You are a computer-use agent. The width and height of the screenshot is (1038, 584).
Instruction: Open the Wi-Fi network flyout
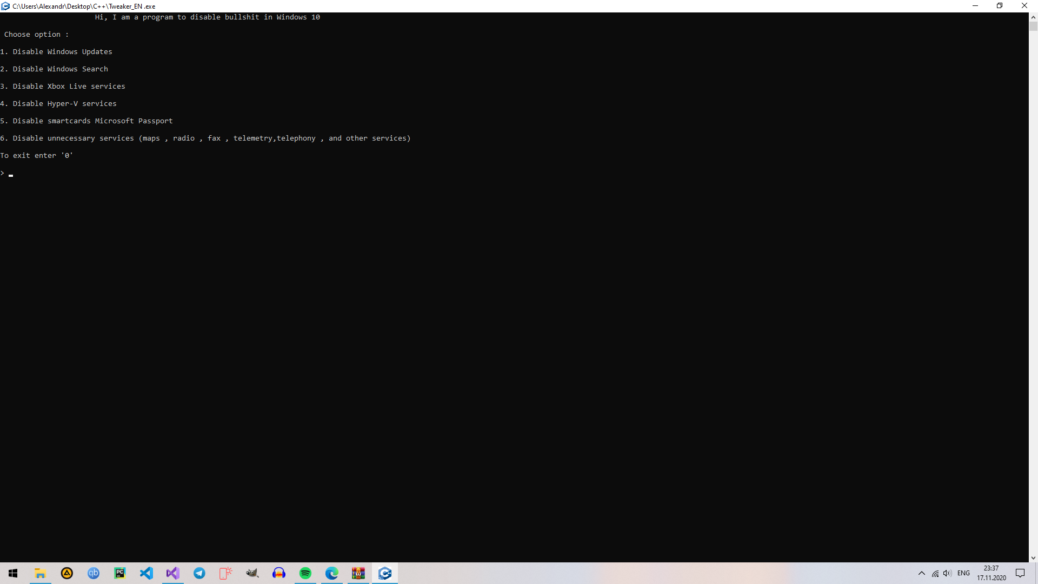[x=934, y=573]
